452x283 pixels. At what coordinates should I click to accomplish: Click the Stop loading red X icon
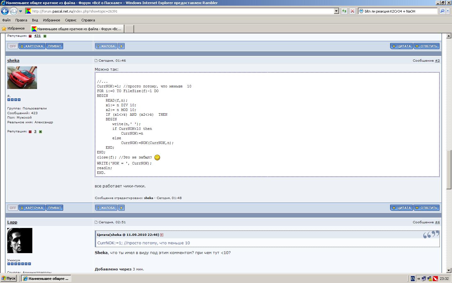pyautogui.click(x=352, y=11)
